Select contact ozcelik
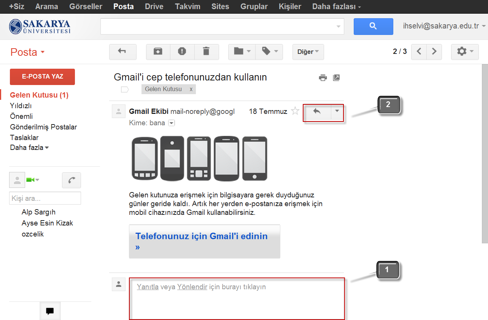The height and width of the screenshot is (320, 488). (x=33, y=234)
